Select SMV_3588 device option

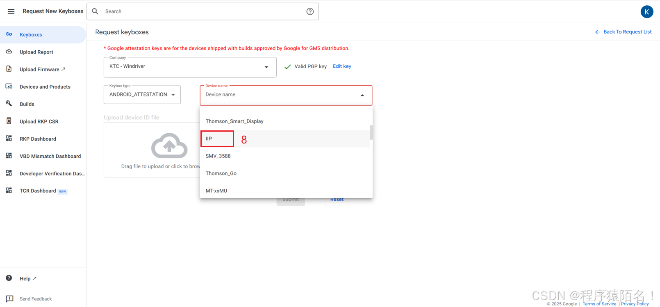point(285,156)
